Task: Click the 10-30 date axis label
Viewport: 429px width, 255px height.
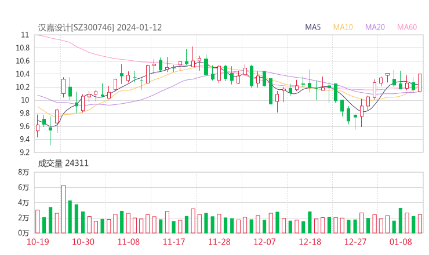Action: 83,242
